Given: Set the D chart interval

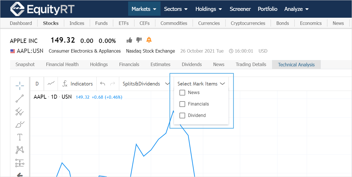Looking at the screenshot, I should tap(37, 84).
